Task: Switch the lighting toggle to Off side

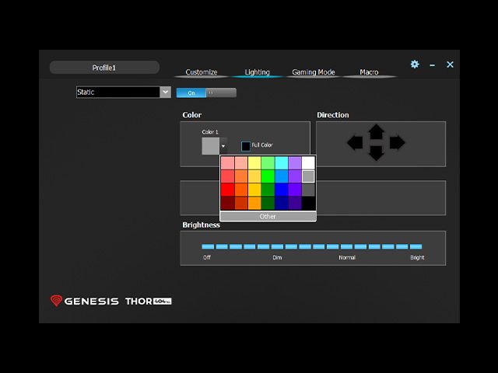Action: point(221,93)
